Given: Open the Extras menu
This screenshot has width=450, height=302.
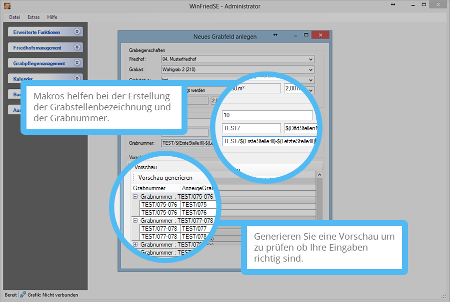Looking at the screenshot, I should pyautogui.click(x=33, y=17).
